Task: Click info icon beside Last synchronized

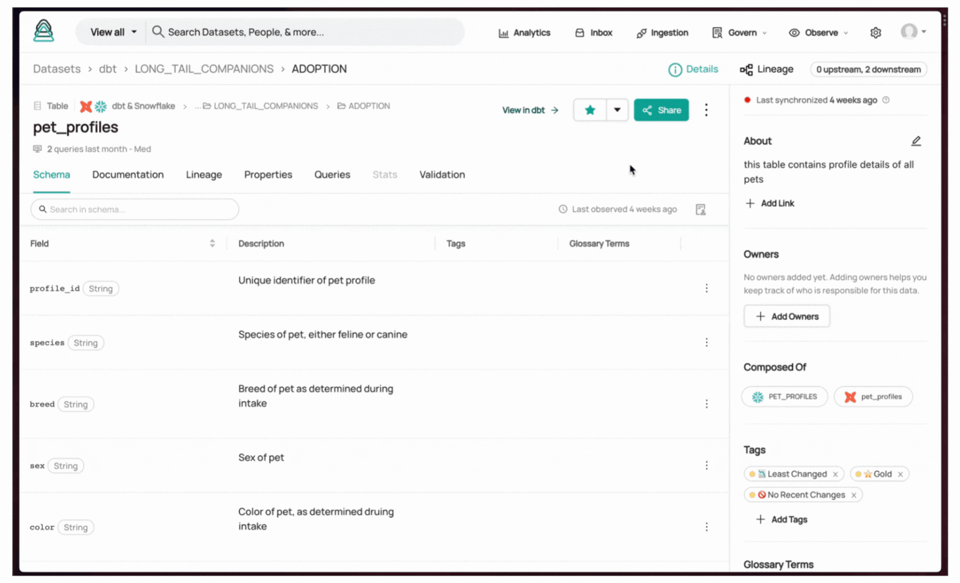Action: click(x=886, y=100)
